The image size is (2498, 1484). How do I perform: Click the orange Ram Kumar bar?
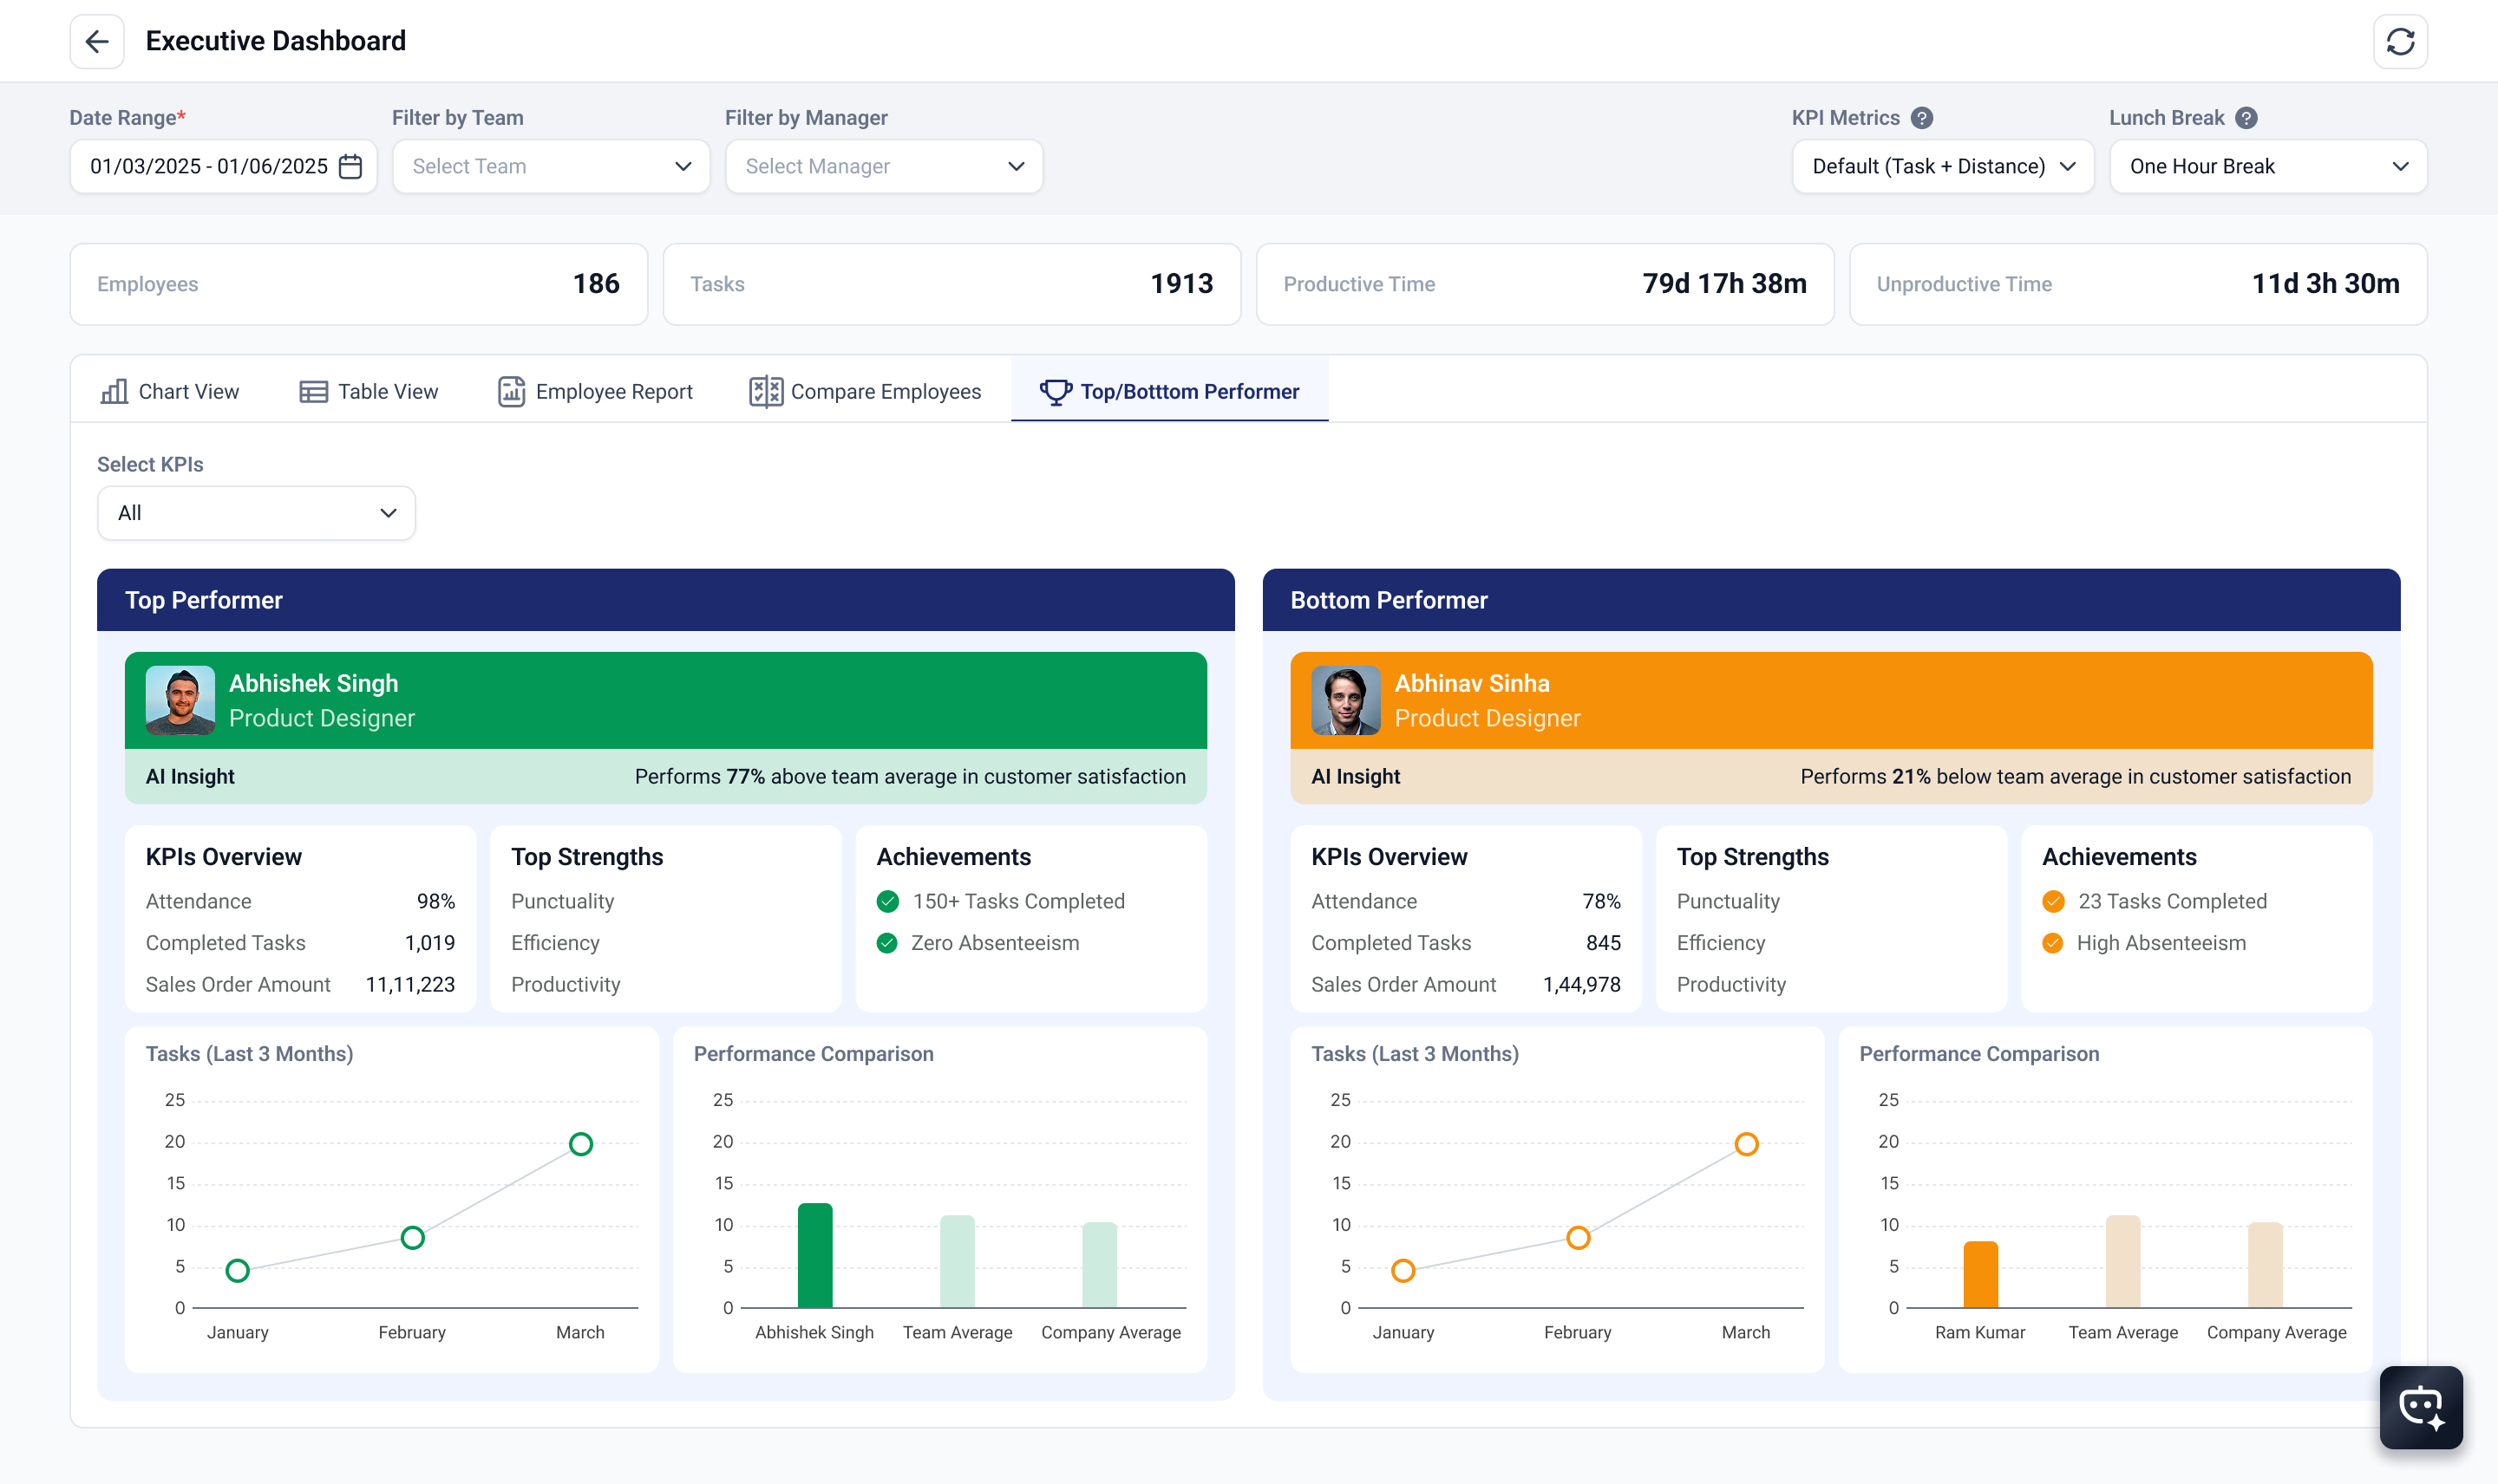click(1980, 1274)
